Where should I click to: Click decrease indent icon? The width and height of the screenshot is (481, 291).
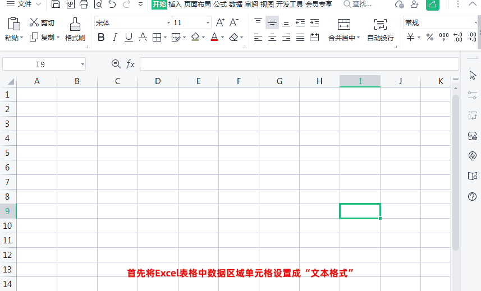click(300, 22)
